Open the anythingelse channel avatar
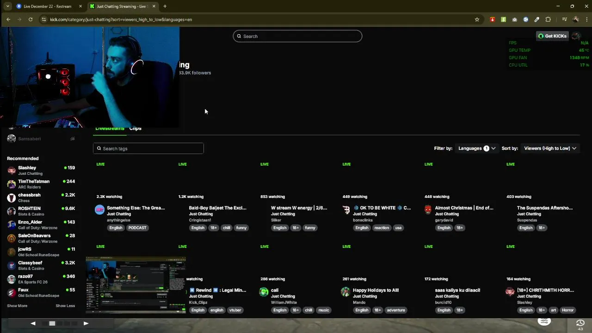This screenshot has height=333, width=592. (99, 210)
